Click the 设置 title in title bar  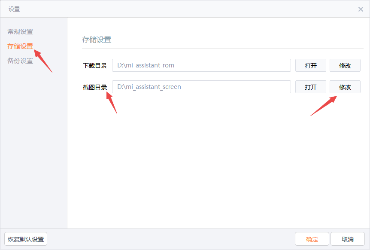click(14, 9)
